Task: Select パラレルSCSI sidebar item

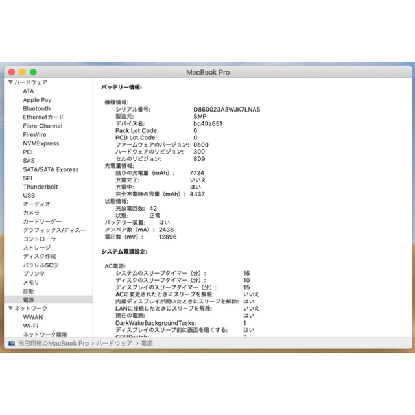Action: (x=41, y=265)
